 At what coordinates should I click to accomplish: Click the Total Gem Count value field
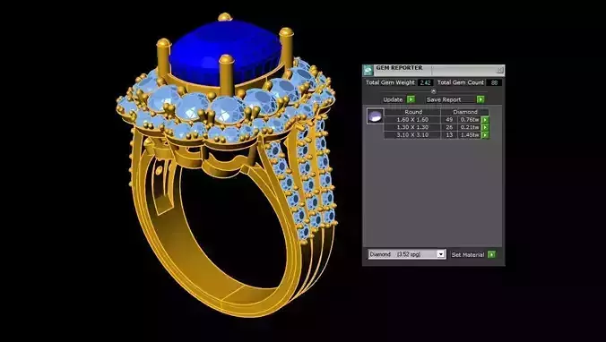494,82
